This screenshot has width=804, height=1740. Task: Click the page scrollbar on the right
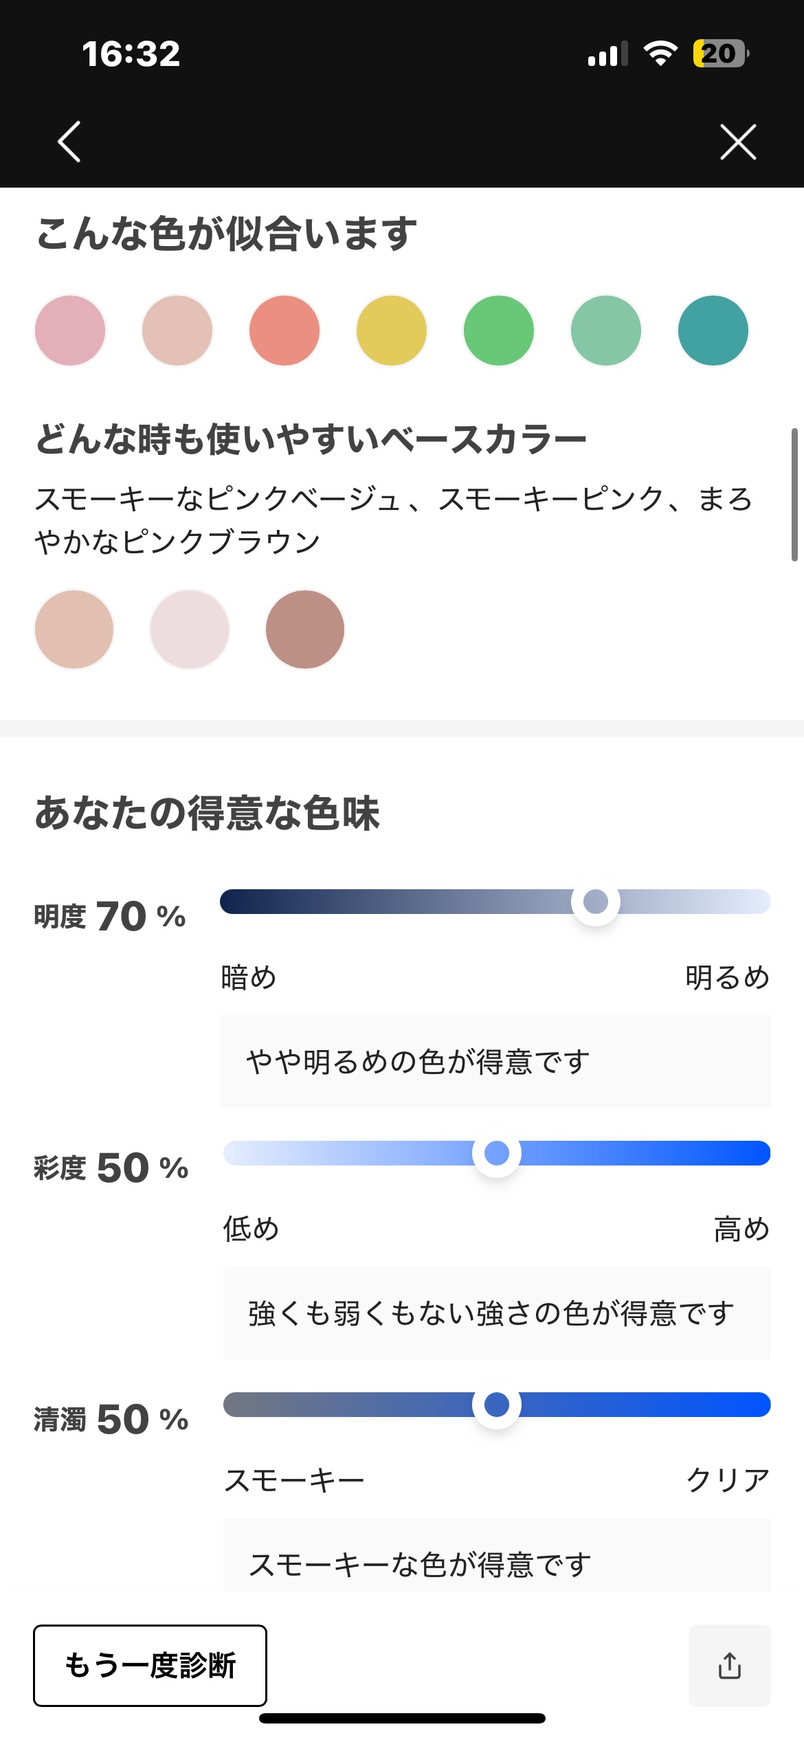[x=794, y=495]
